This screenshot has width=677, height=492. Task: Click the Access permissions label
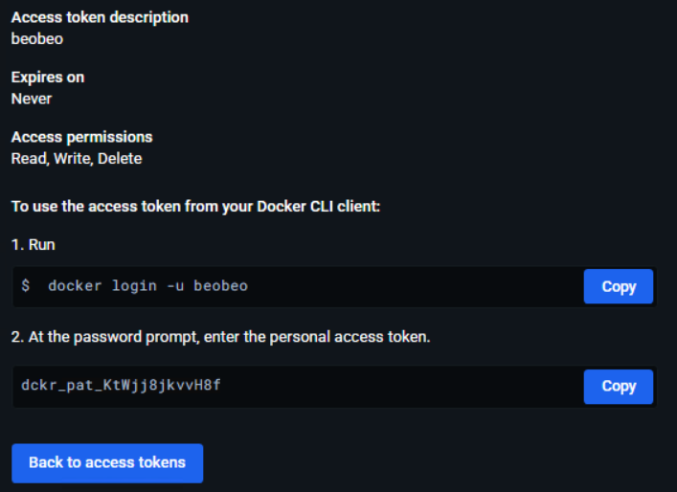[x=81, y=137]
